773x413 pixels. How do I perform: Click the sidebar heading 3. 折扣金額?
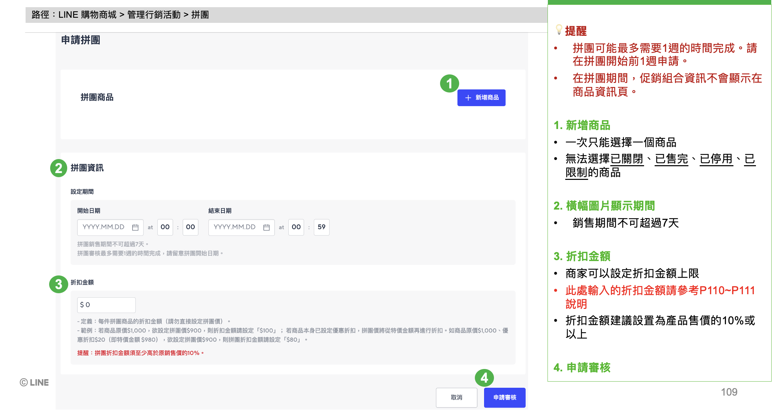[x=582, y=256]
